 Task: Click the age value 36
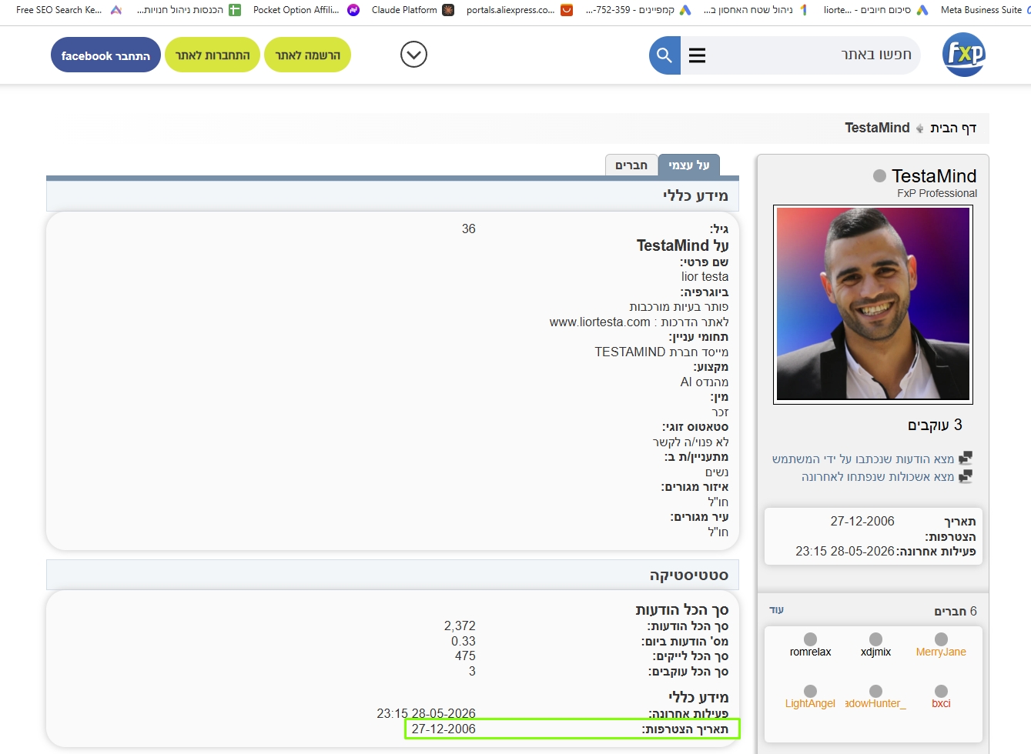(469, 229)
